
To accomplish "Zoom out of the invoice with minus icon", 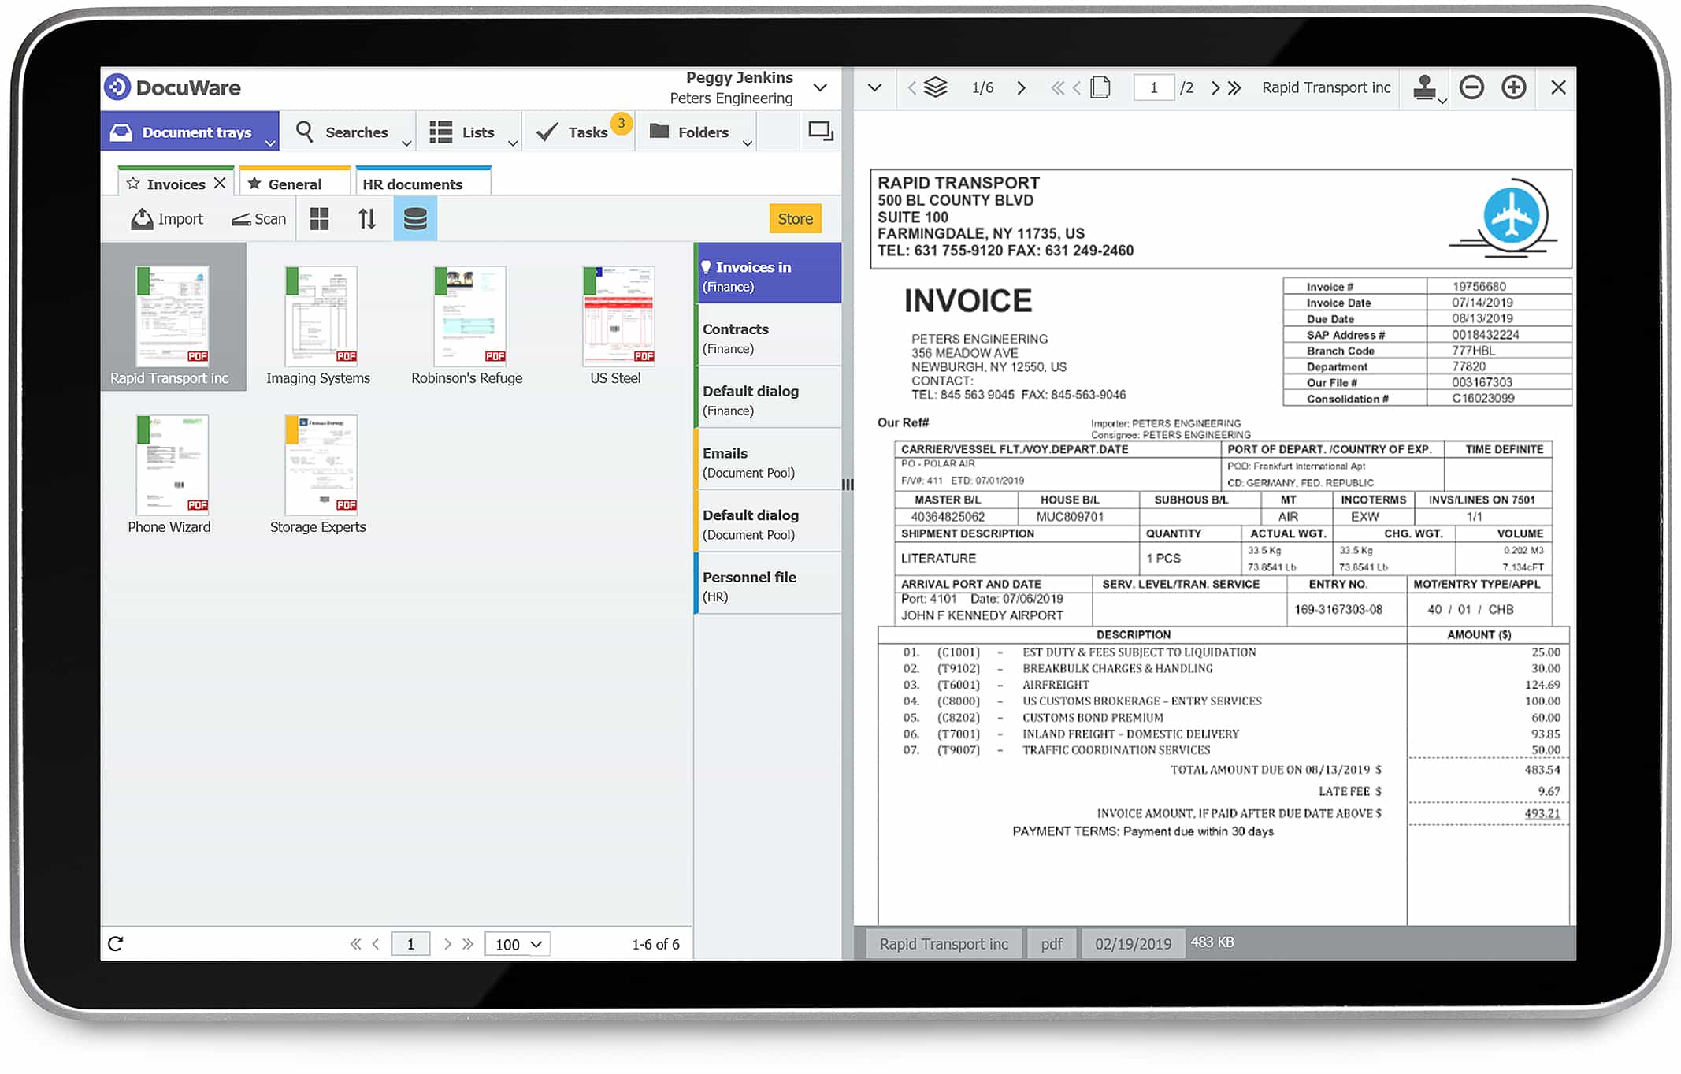I will click(1471, 87).
